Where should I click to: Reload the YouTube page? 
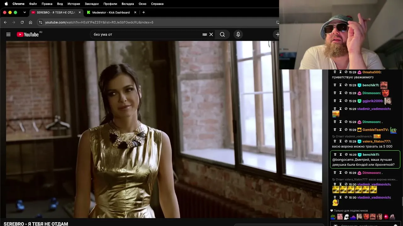pyautogui.click(x=22, y=22)
